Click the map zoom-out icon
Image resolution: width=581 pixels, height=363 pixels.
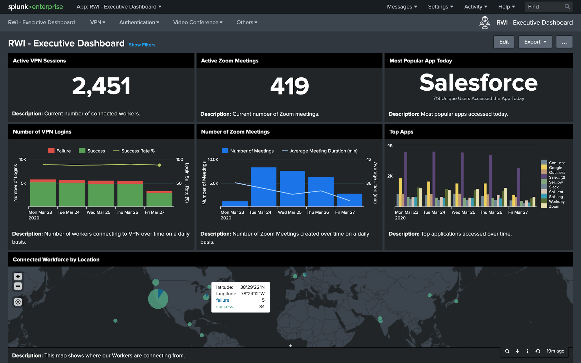pos(17,286)
